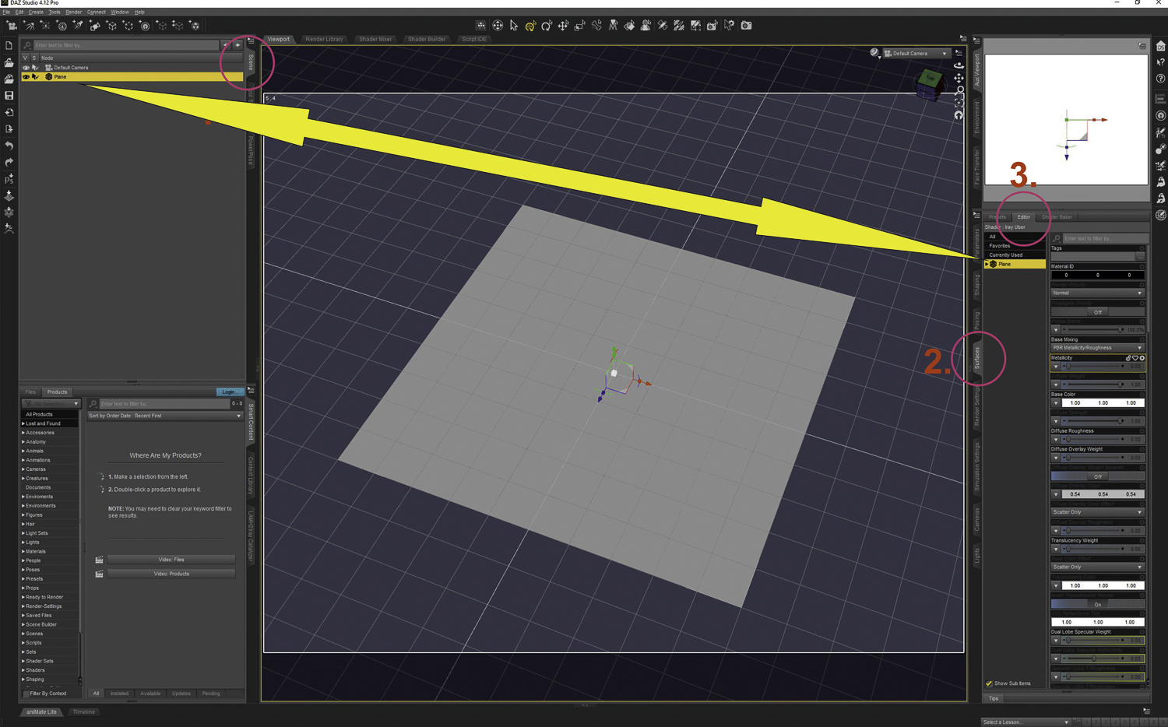The height and width of the screenshot is (727, 1168).
Task: Select the Rotate tool
Action: [x=547, y=26]
